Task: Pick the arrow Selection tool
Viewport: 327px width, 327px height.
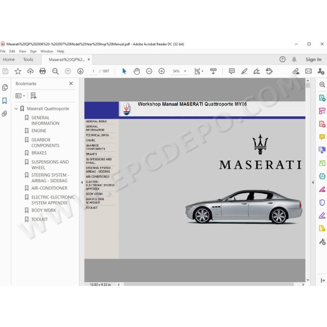Action: pyautogui.click(x=124, y=71)
